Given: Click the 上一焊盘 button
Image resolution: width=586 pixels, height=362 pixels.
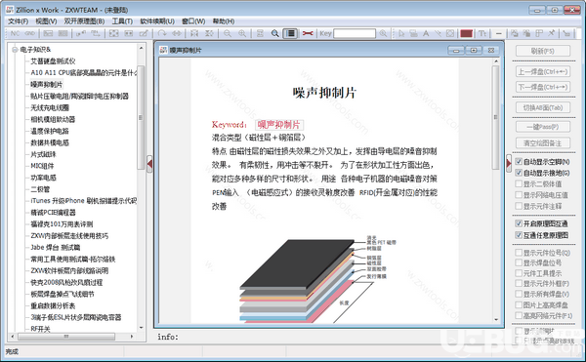Looking at the screenshot, I should click(543, 71).
